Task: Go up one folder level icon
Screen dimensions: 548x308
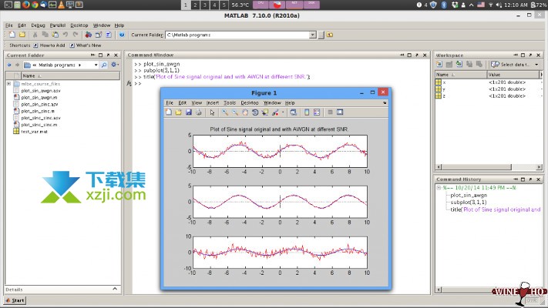Action: point(330,35)
